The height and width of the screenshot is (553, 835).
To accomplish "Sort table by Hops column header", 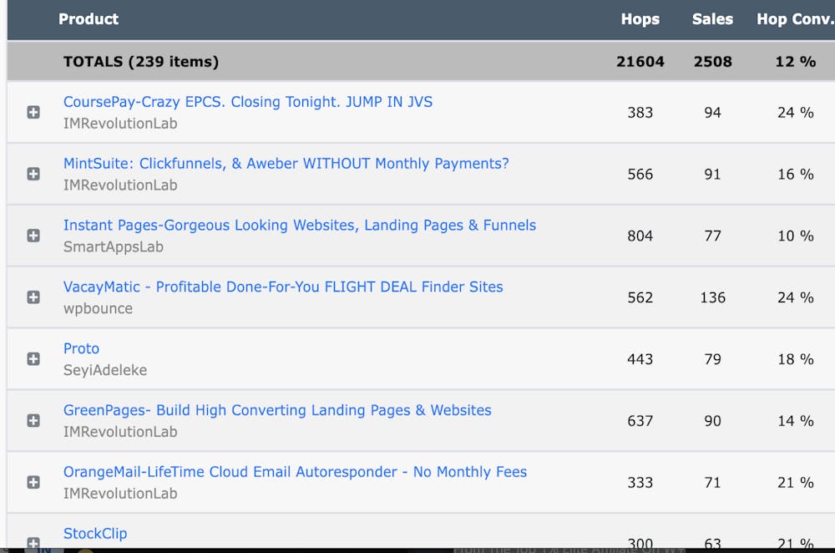I will pyautogui.click(x=640, y=19).
